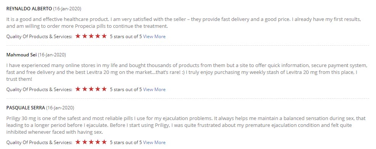The height and width of the screenshot is (149, 376).
Task: Click fifth star in Pasquale Serra's rating
Action: click(x=104, y=142)
